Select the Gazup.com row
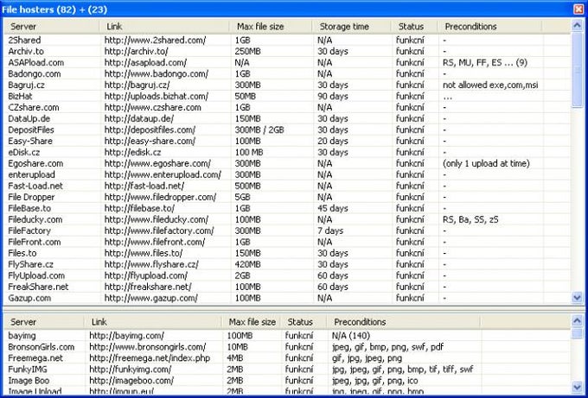The height and width of the screenshot is (398, 588). pos(287,298)
